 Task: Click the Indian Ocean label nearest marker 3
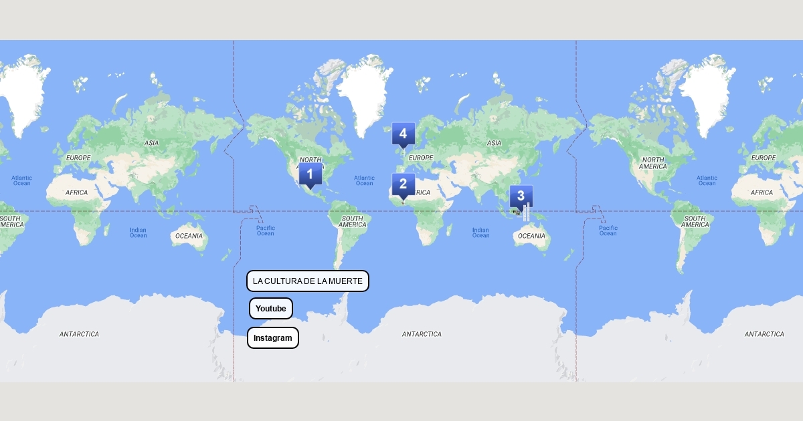(x=480, y=233)
